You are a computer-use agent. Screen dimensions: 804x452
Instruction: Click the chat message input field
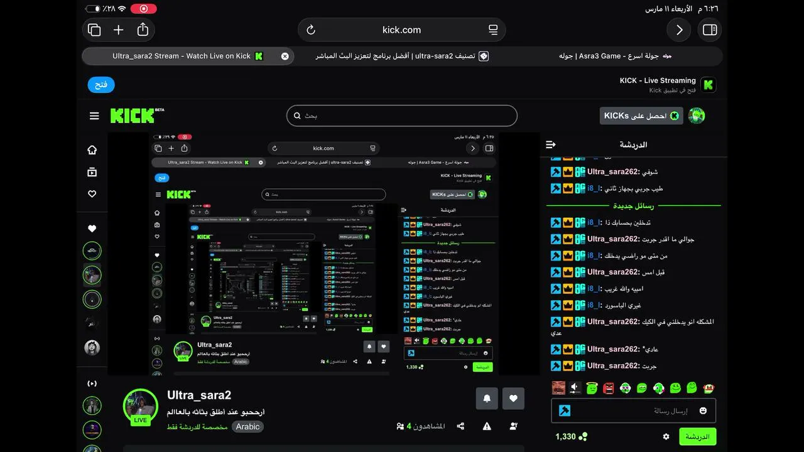(633, 411)
